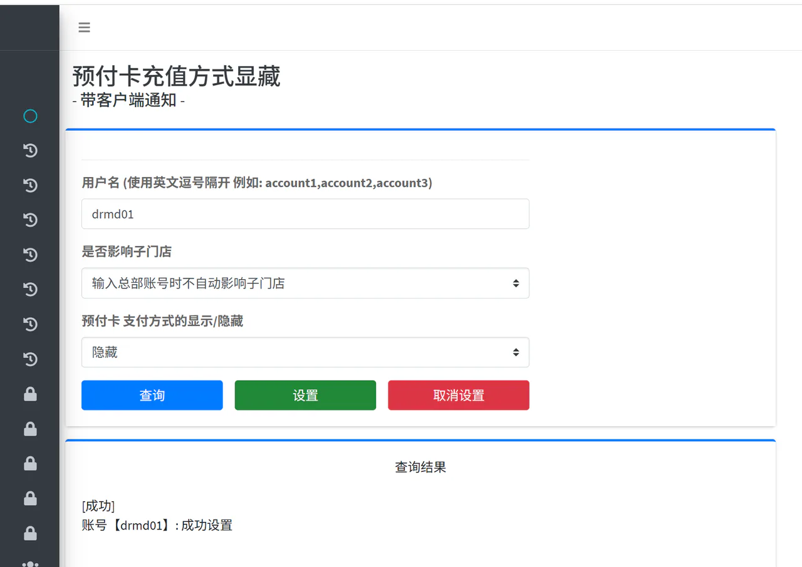Select the lowest history icon above the locks
The height and width of the screenshot is (567, 802).
click(30, 359)
